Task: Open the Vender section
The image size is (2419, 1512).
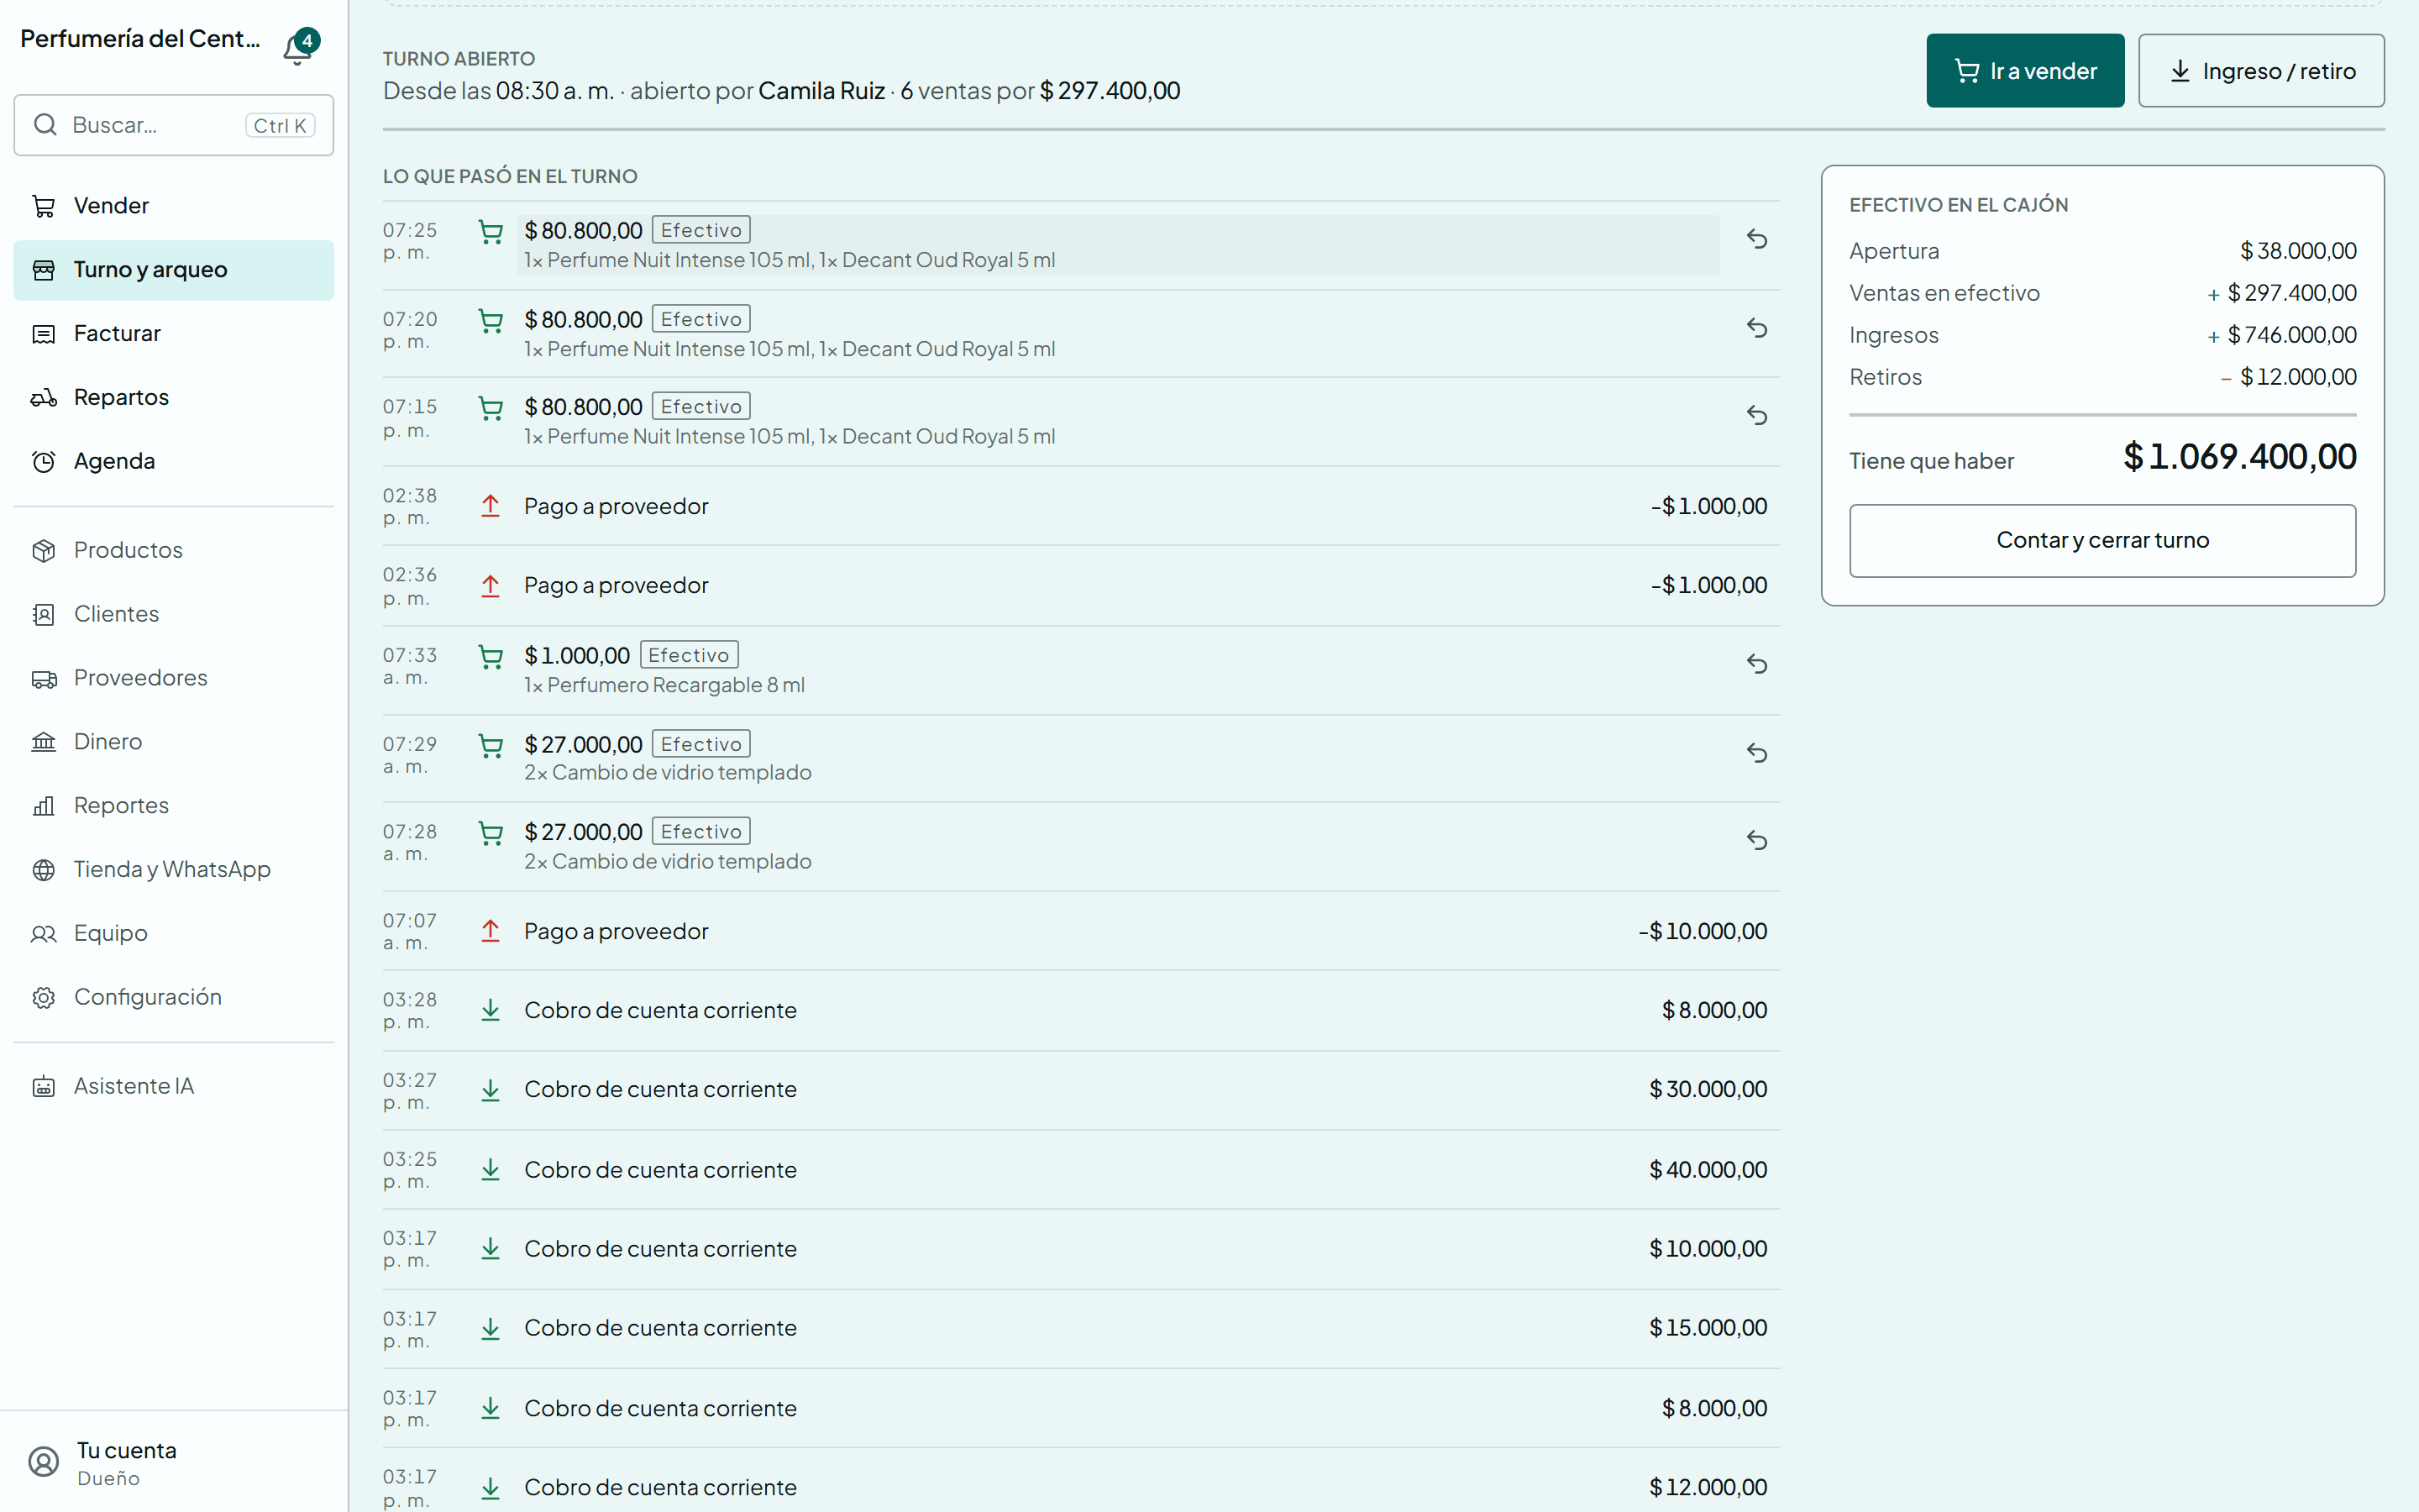Action: [x=174, y=206]
